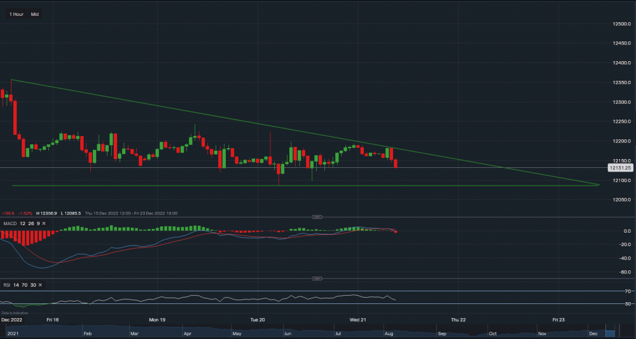The height and width of the screenshot is (339, 636).
Task: Click the latest red candlestick
Action: click(396, 164)
